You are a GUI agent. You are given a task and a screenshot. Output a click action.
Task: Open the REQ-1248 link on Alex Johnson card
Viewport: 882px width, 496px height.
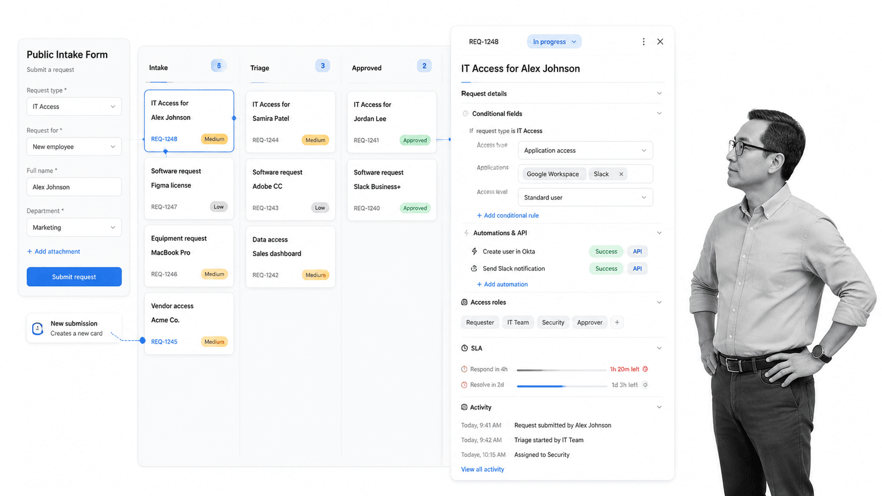pos(164,139)
